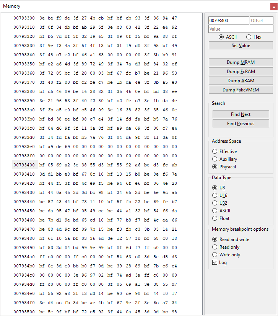The image size is (278, 316).
Task: Close the Memory window
Action: 274,7
